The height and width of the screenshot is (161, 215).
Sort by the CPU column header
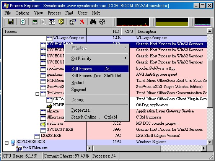[x=128, y=31]
